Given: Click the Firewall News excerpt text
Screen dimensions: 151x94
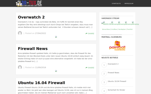Looking at the screenshot, I should (x=55, y=57).
